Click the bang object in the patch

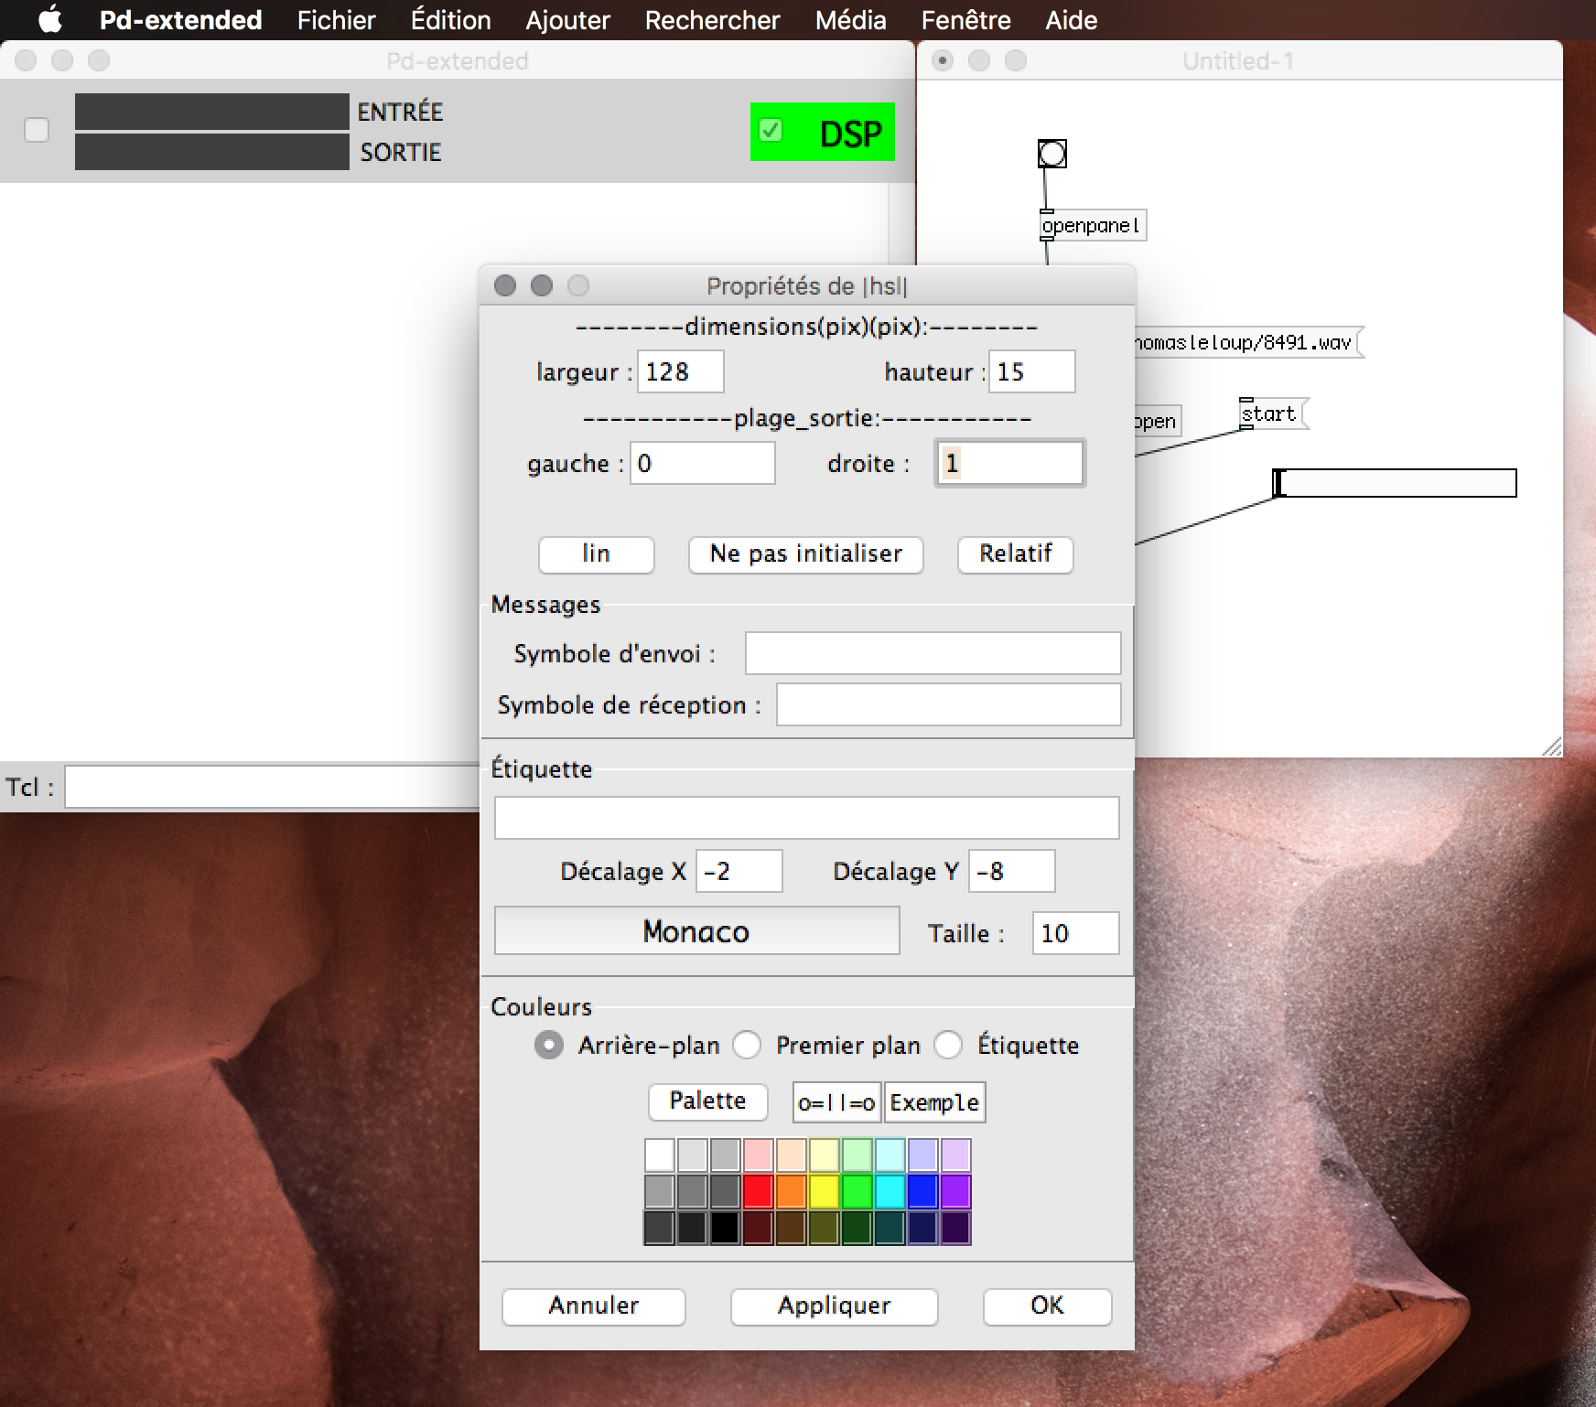tap(1051, 154)
